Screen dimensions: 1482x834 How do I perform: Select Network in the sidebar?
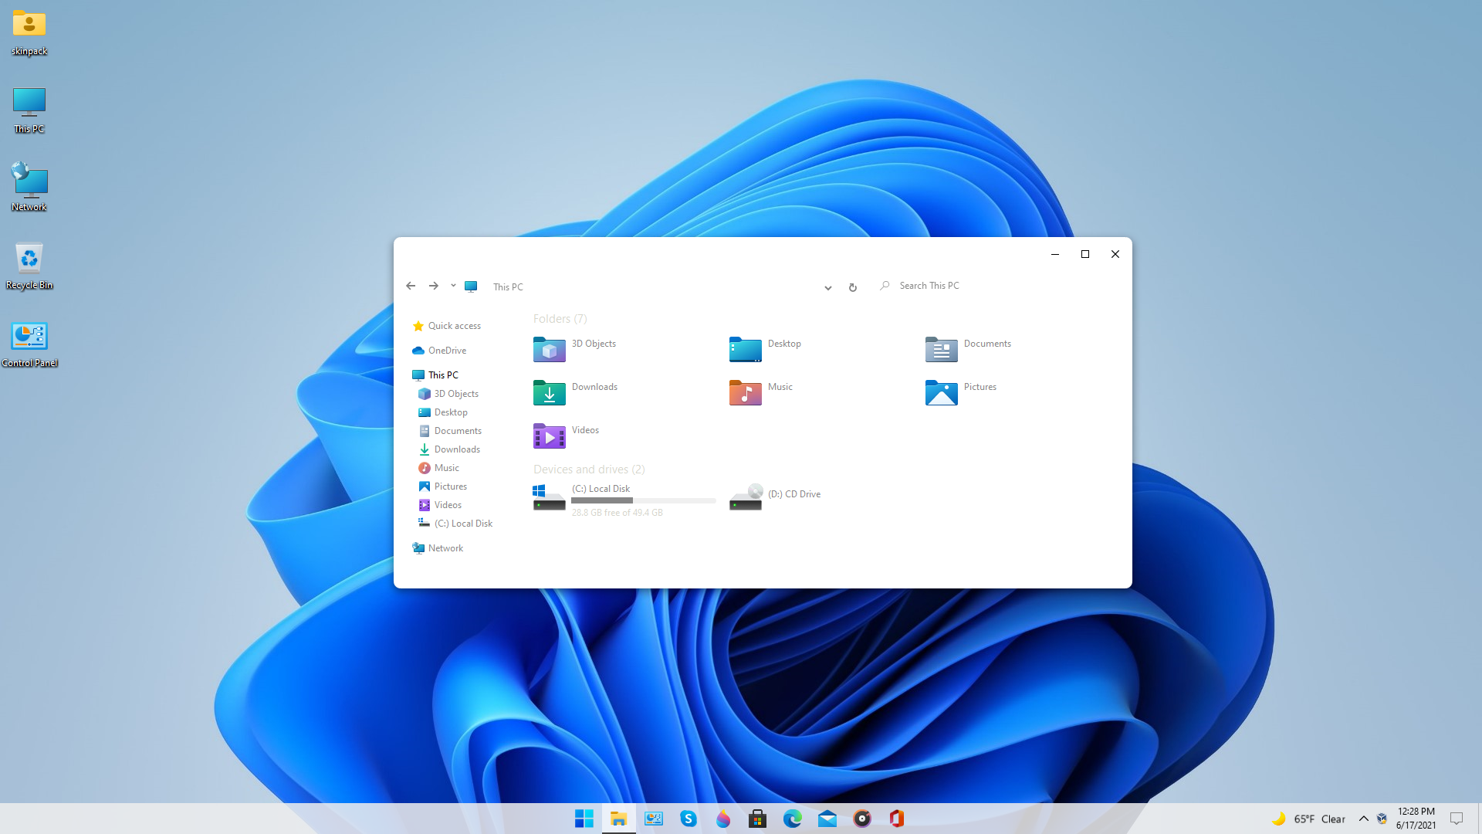(x=445, y=548)
